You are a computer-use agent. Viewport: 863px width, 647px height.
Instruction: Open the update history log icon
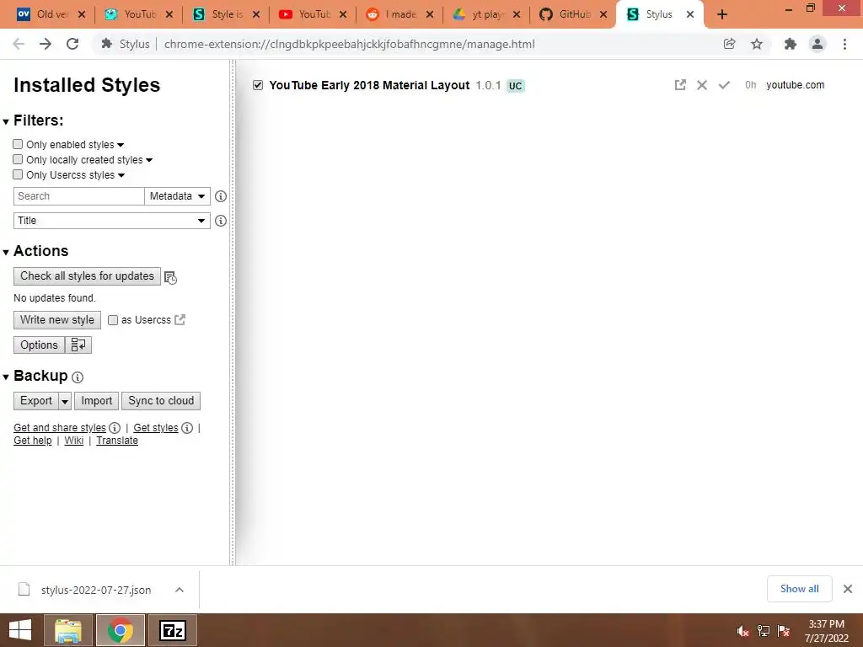click(x=170, y=277)
